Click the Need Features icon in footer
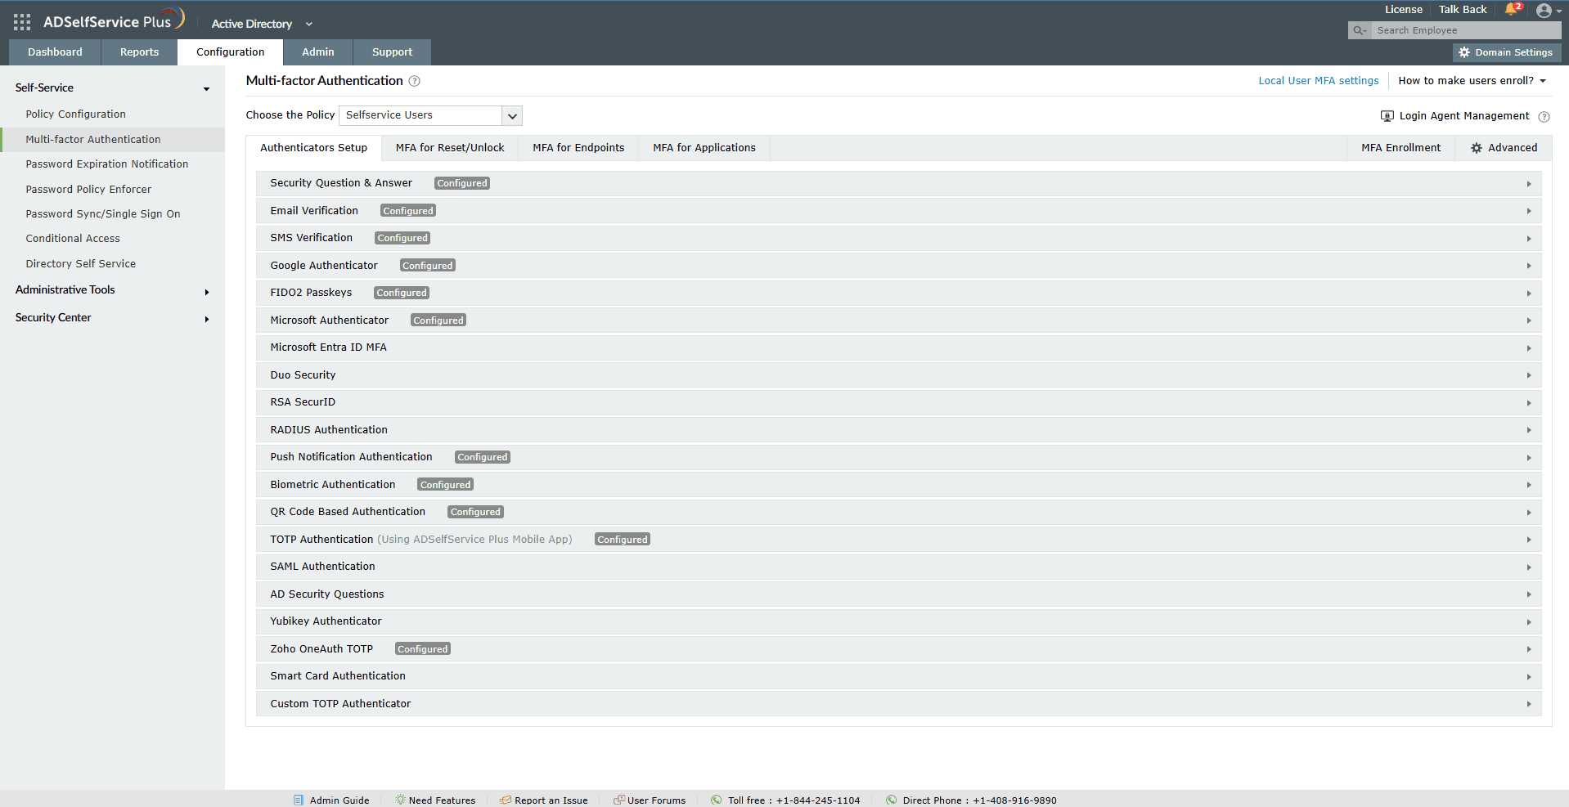 point(400,800)
